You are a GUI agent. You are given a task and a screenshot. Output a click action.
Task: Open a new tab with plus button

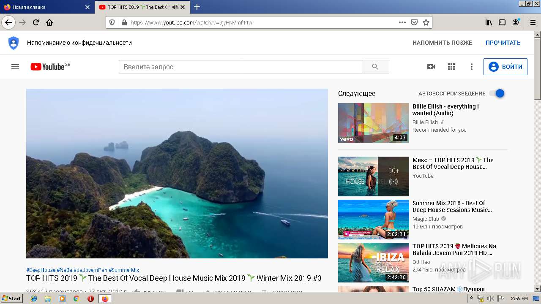point(197,7)
